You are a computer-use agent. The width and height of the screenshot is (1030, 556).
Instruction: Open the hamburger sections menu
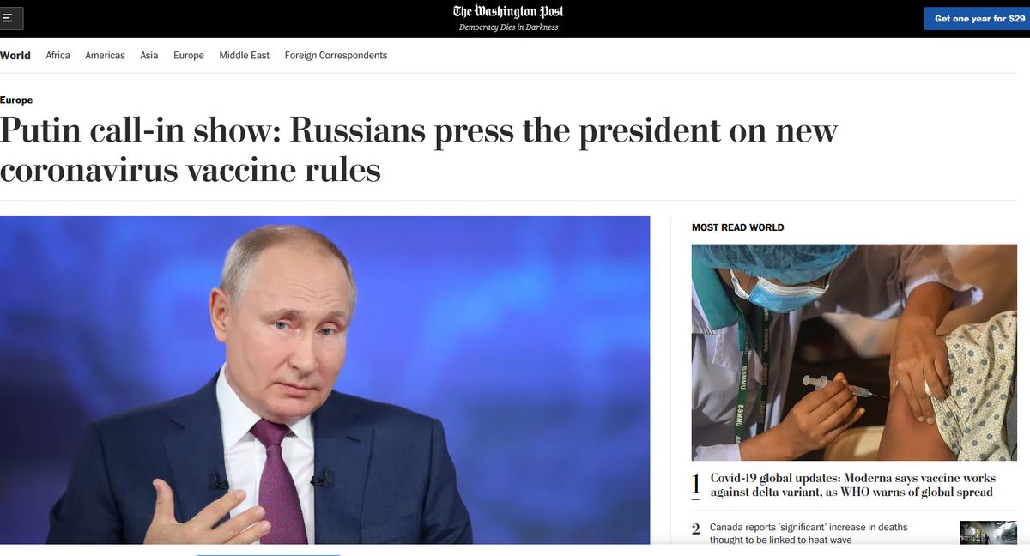(12, 18)
